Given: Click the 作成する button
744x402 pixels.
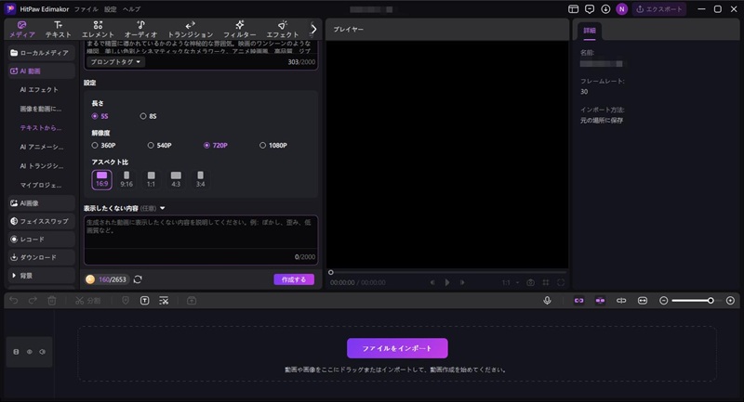Looking at the screenshot, I should pos(294,279).
